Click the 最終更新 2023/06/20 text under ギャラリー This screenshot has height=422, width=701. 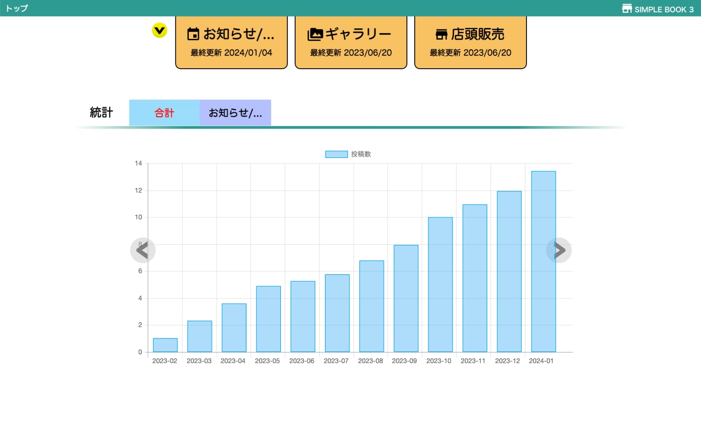pyautogui.click(x=351, y=53)
